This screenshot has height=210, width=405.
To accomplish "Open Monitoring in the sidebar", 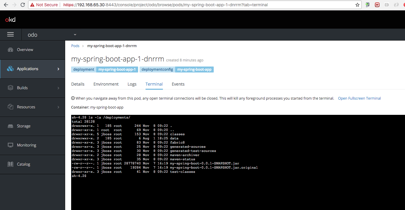I will pos(32,145).
